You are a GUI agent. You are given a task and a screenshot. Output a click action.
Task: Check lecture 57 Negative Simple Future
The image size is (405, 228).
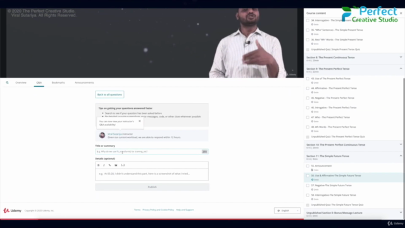[x=308, y=186]
